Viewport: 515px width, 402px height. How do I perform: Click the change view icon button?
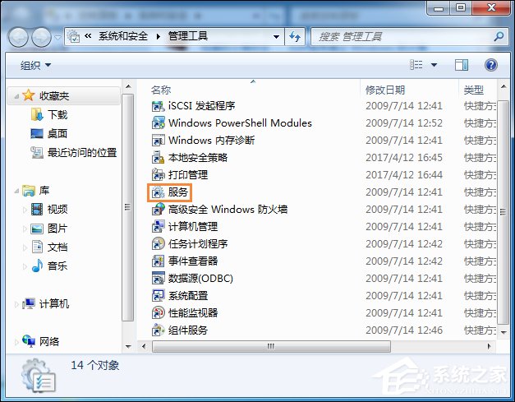[416, 65]
